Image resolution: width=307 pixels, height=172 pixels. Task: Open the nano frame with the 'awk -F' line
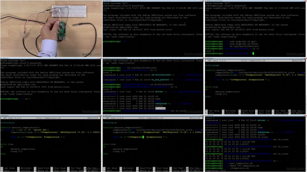[x=51, y=143]
